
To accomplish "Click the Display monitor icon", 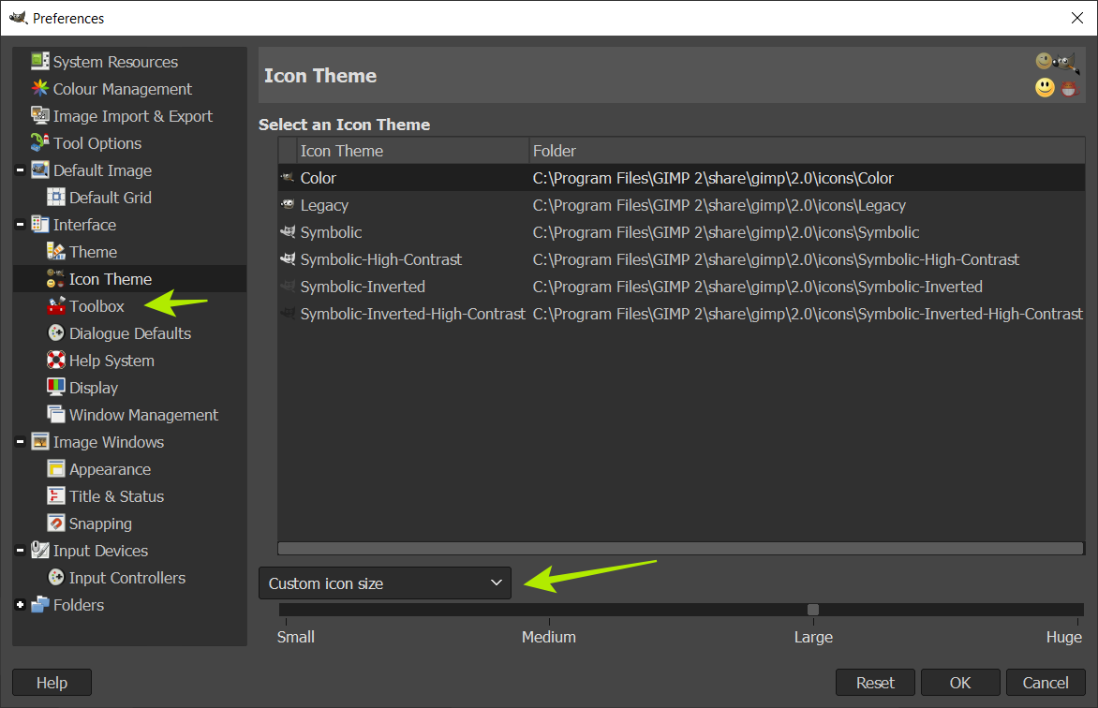I will coord(56,388).
